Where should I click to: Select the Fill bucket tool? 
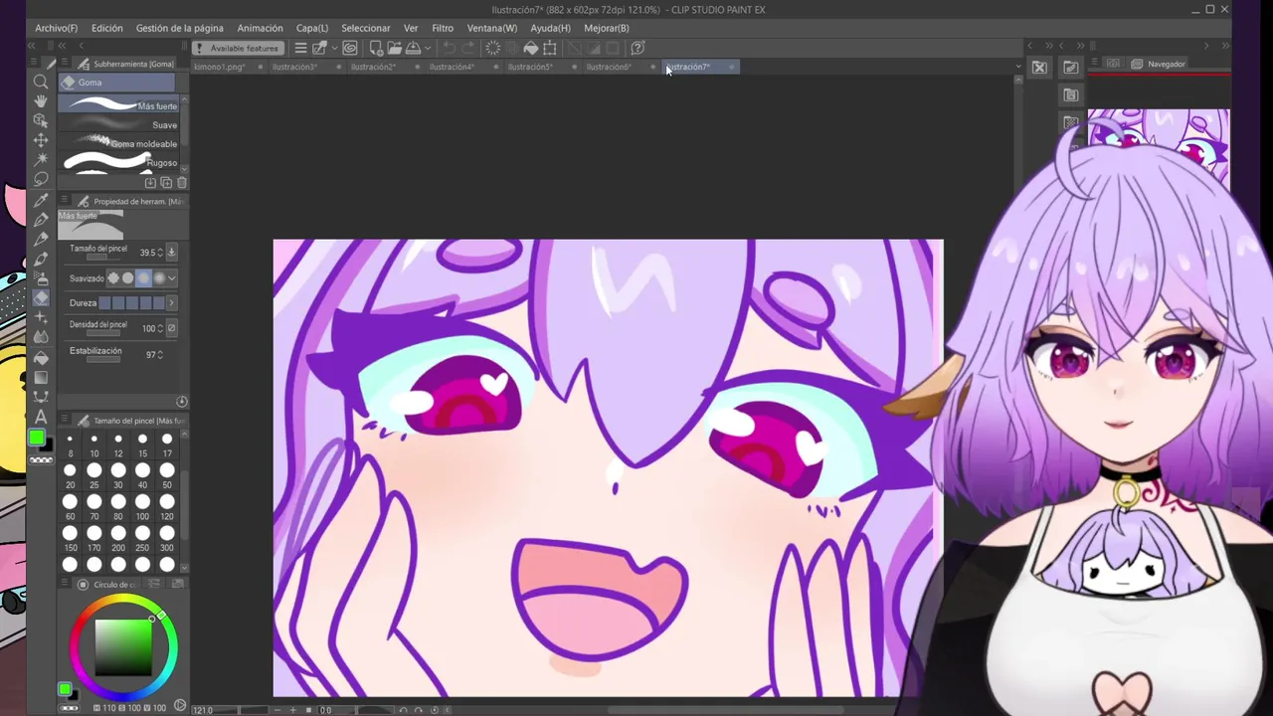click(41, 358)
